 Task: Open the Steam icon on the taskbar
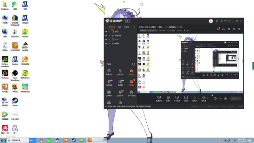click(x=74, y=140)
